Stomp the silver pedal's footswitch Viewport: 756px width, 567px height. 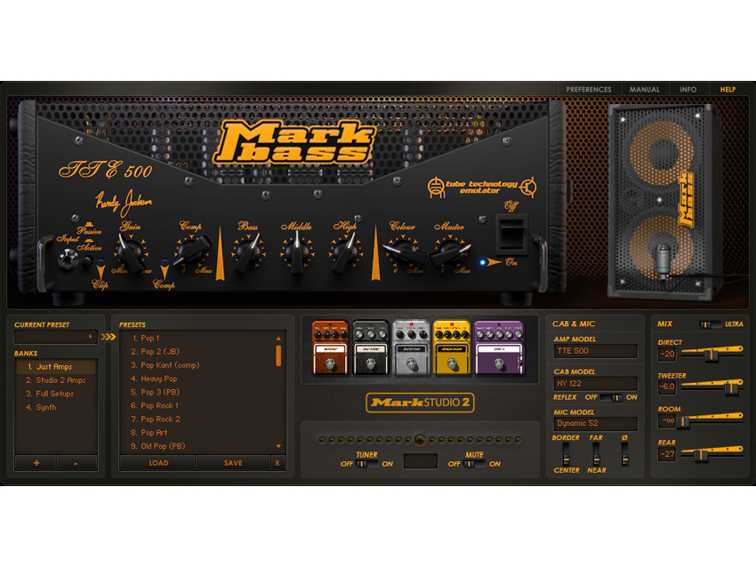411,363
